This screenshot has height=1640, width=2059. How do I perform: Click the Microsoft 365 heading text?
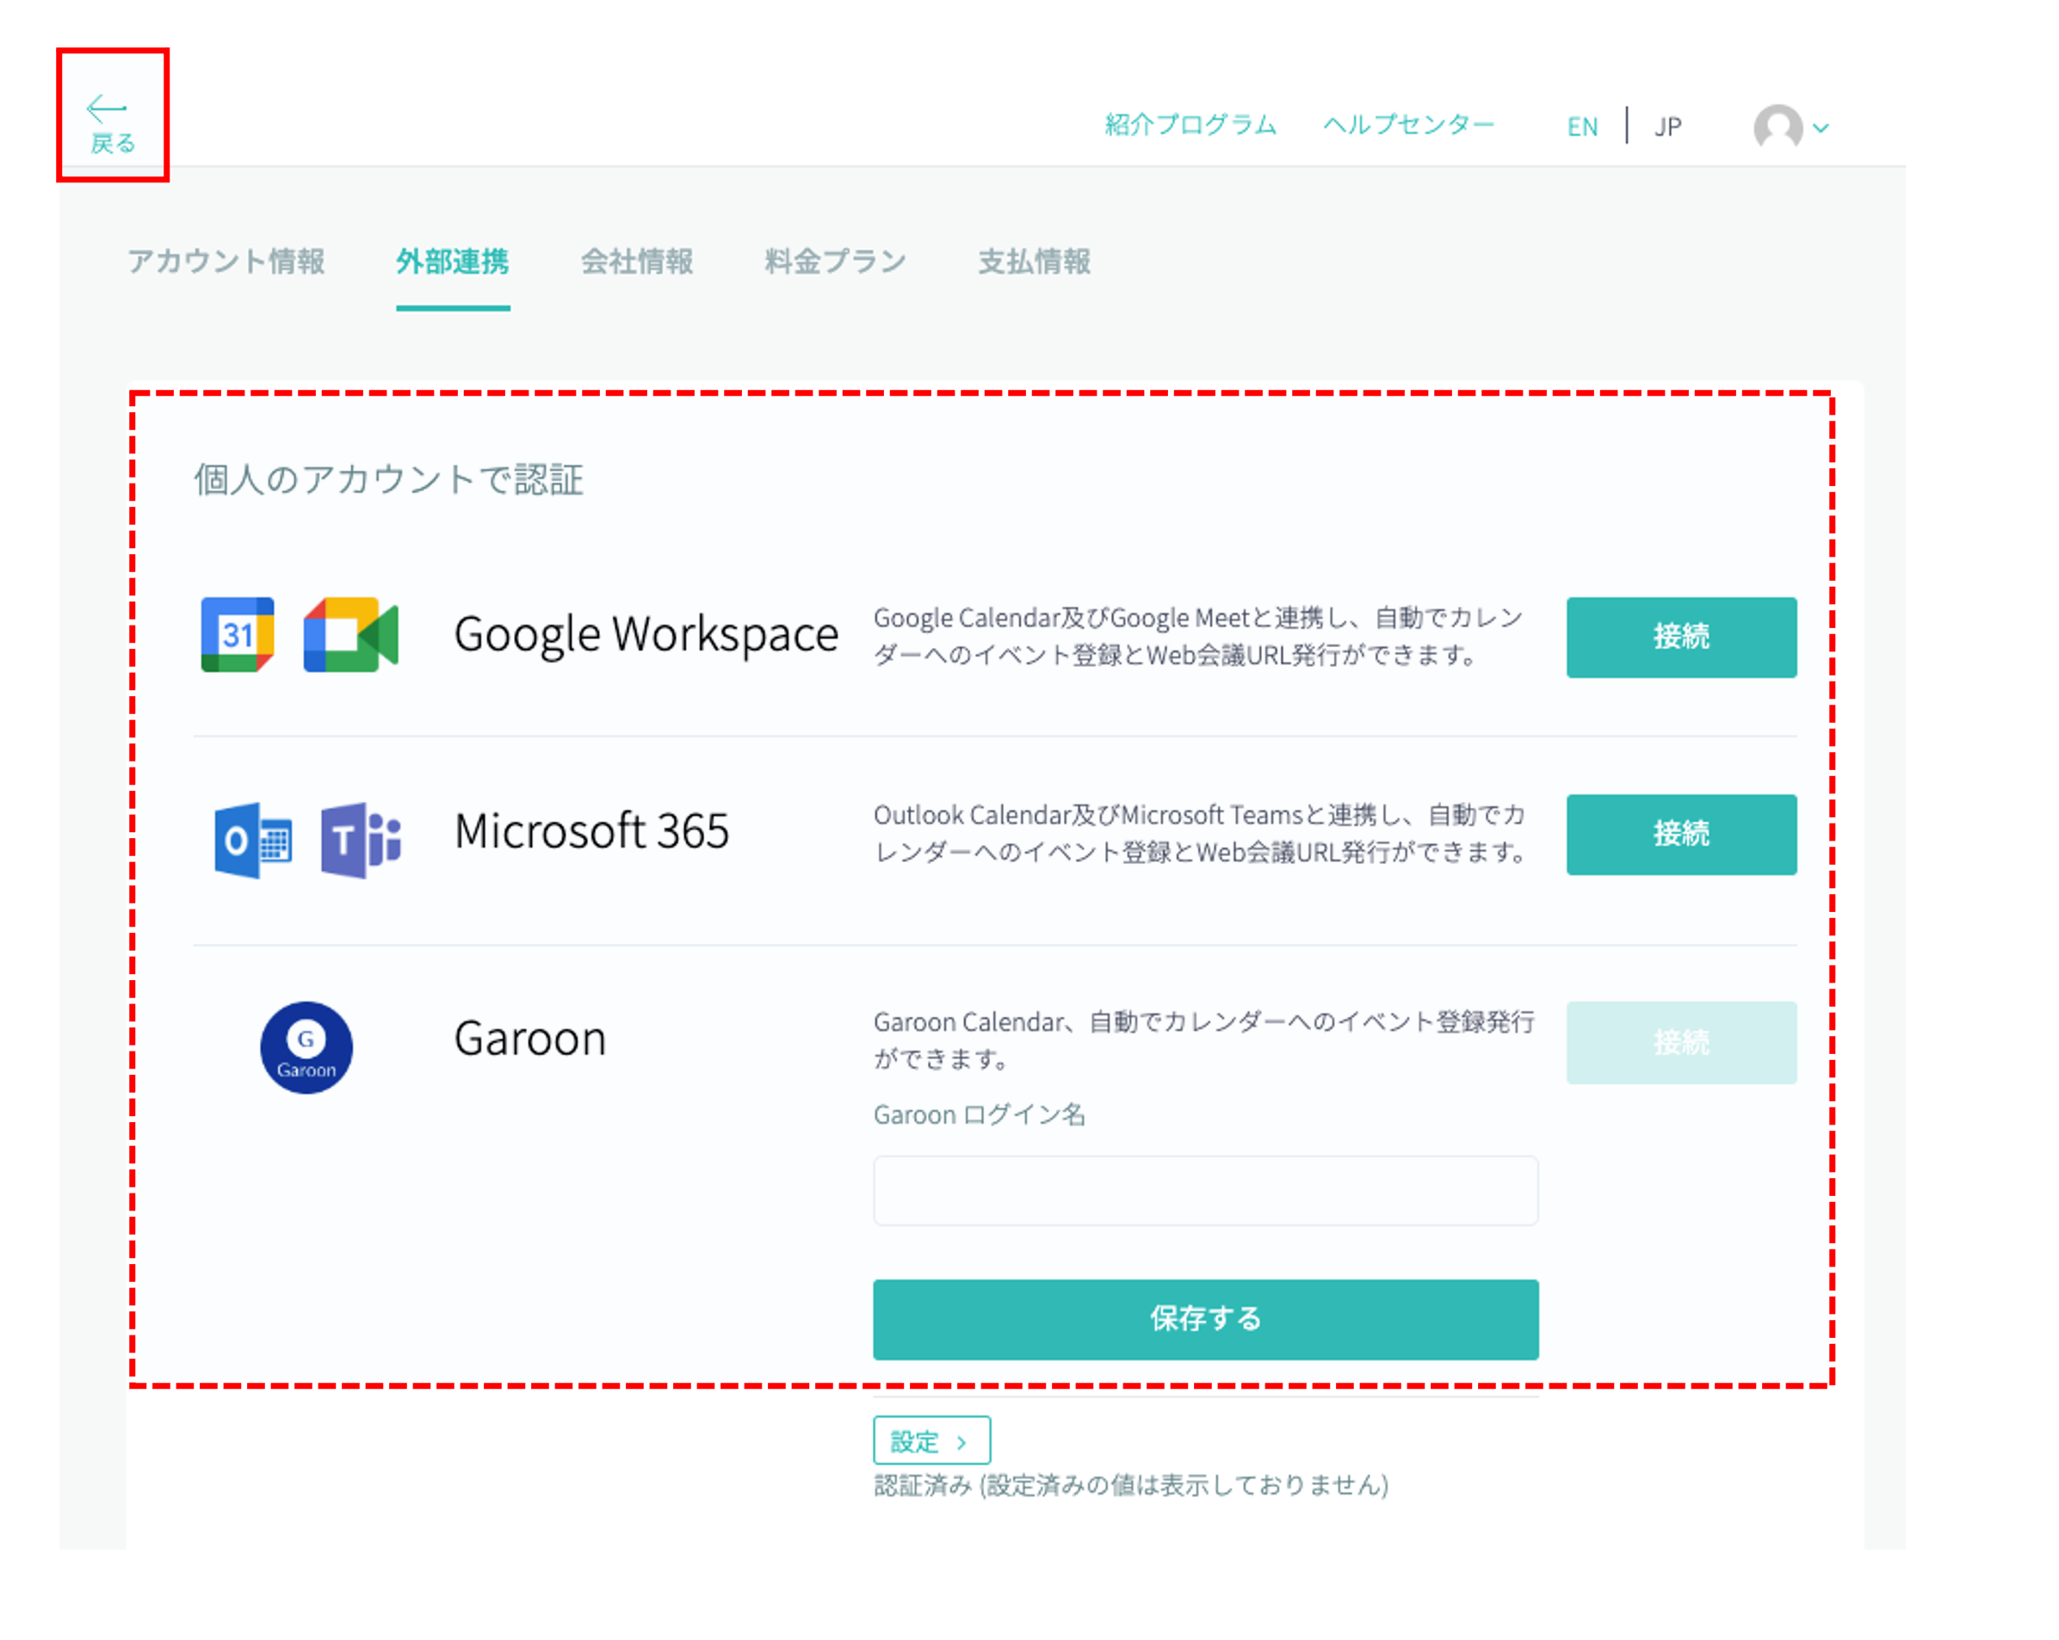coord(591,831)
